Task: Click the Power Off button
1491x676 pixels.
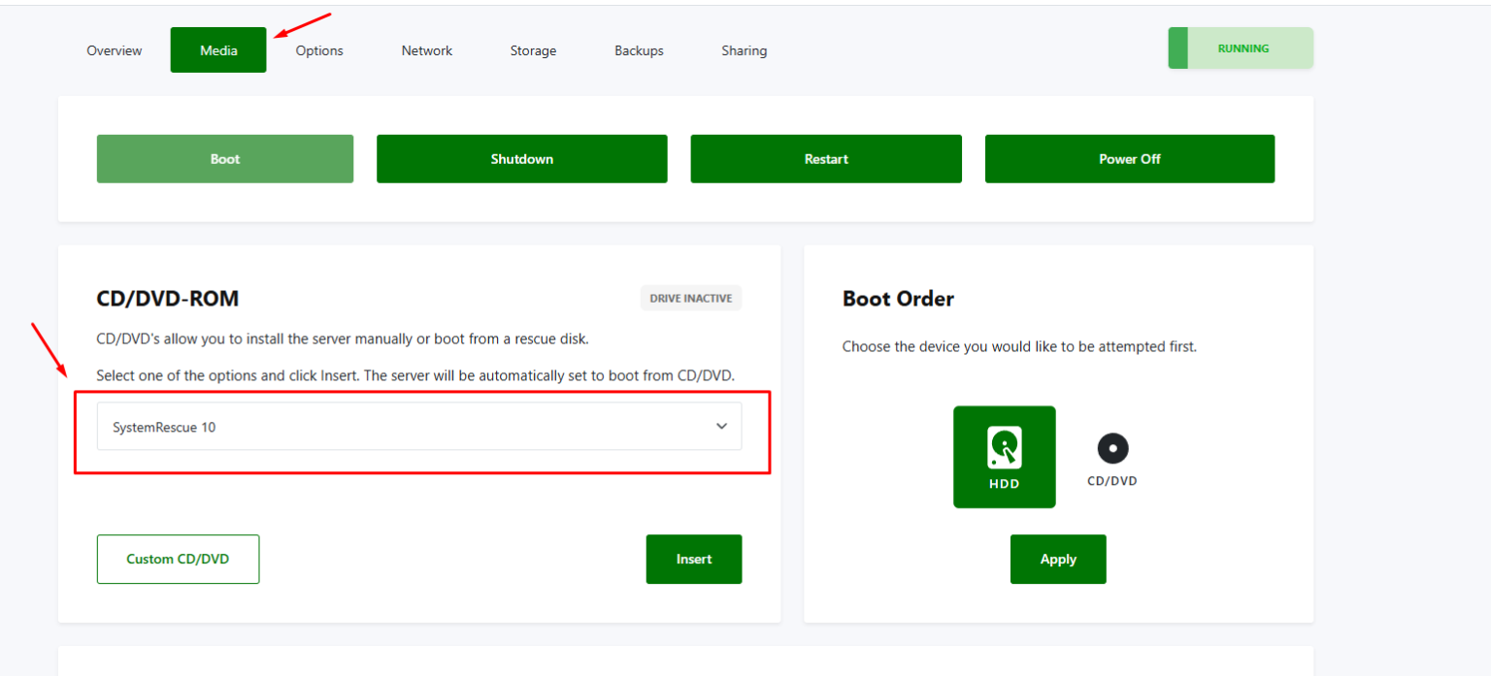Action: (1130, 159)
